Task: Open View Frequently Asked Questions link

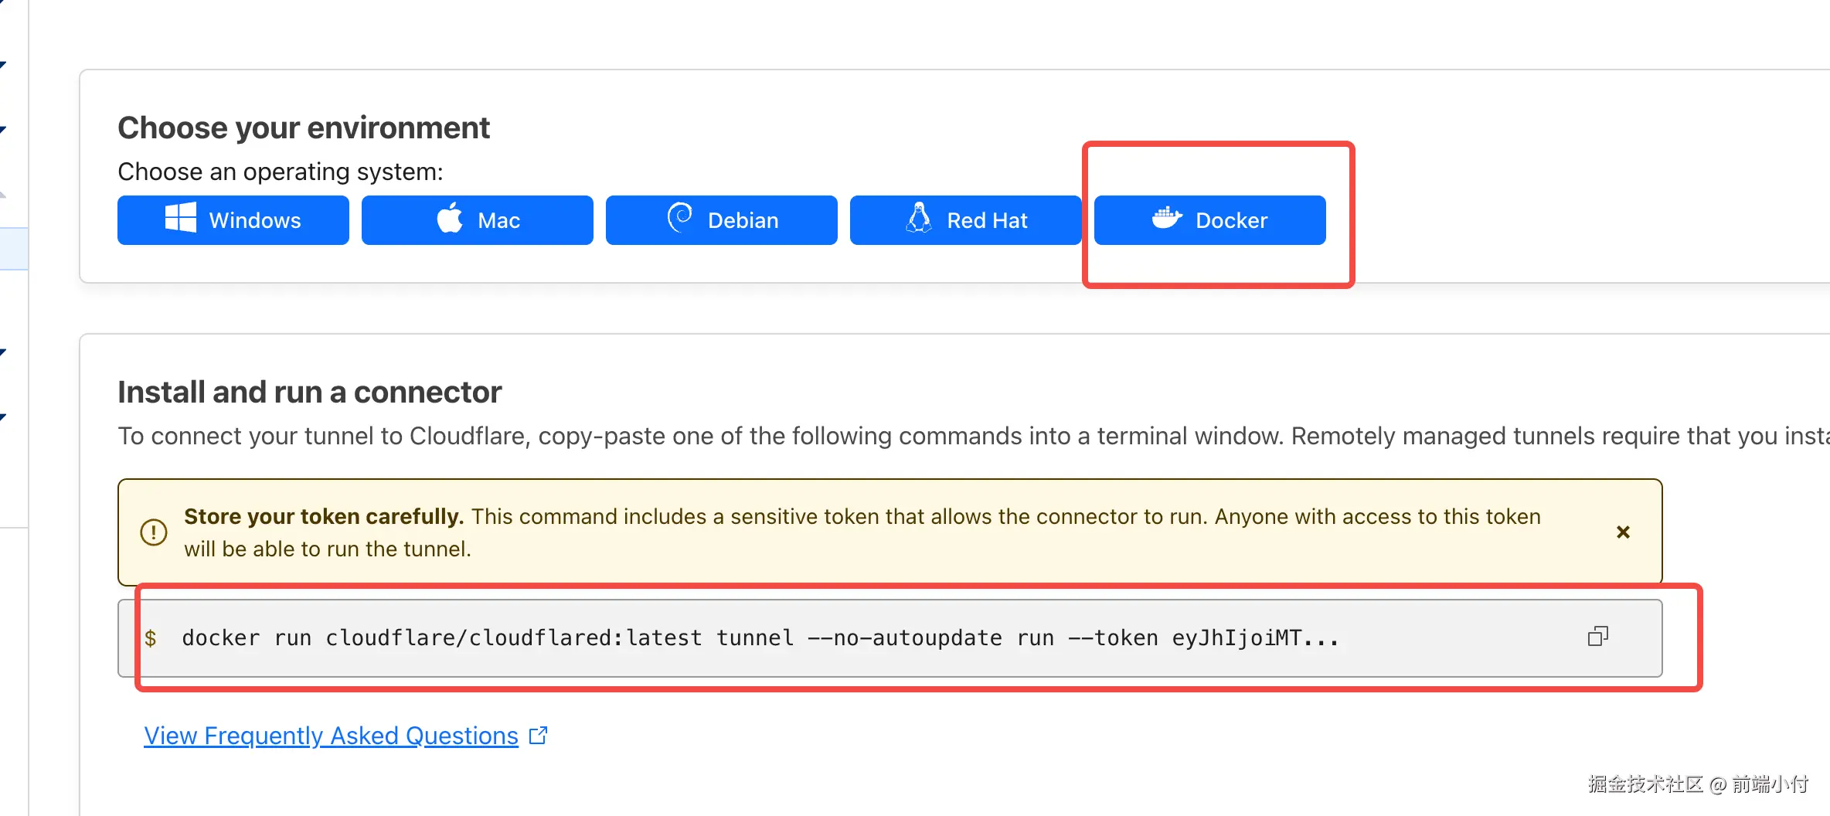Action: pyautogui.click(x=331, y=736)
